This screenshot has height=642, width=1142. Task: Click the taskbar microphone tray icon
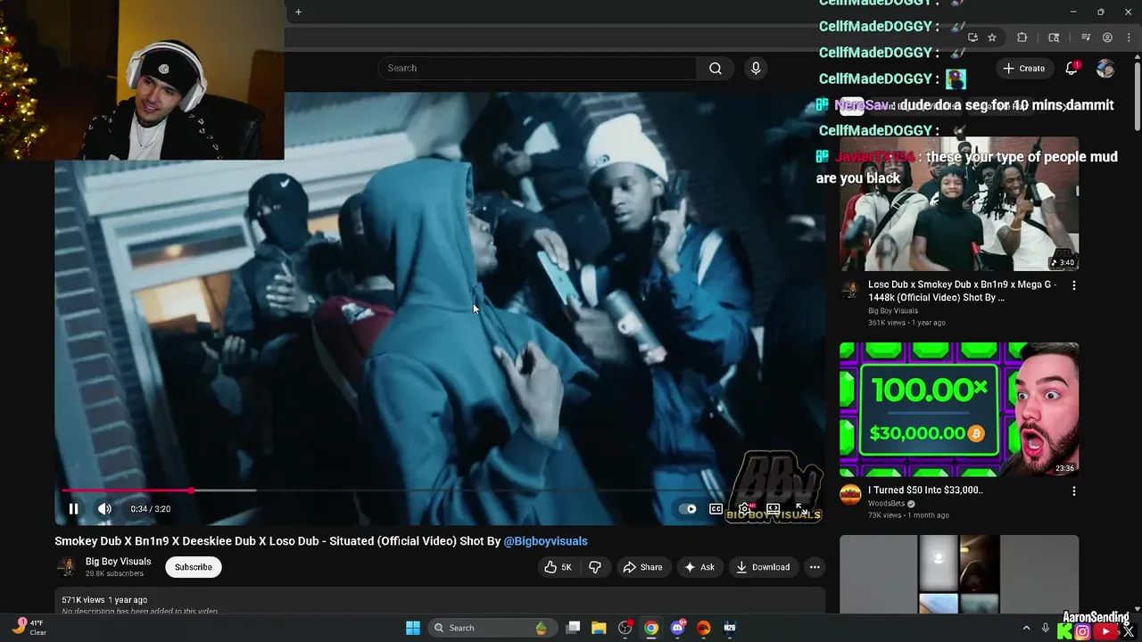point(1046,628)
